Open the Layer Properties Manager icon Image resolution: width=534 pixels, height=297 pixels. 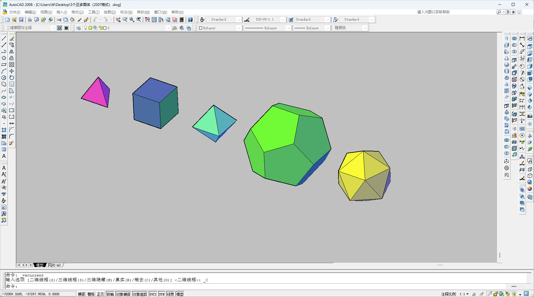79,28
